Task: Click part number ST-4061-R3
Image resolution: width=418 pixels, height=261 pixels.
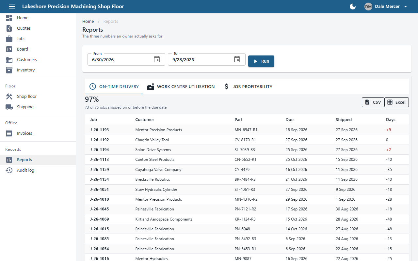Action: pos(245,190)
